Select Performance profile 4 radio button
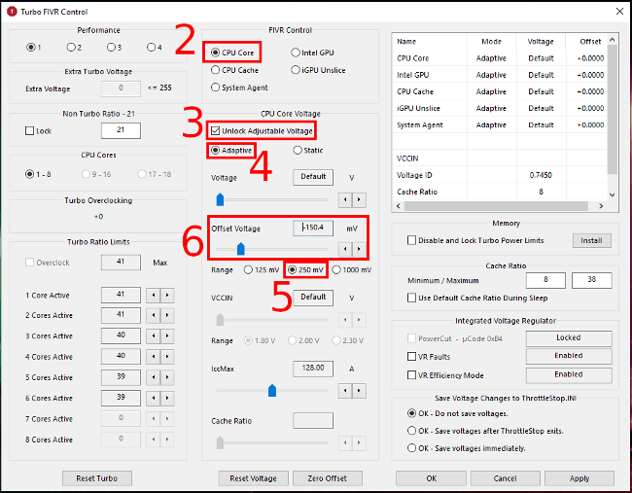 pos(151,48)
